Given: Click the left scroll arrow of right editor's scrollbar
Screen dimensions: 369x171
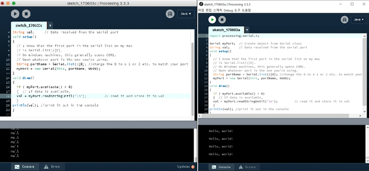Looking at the screenshot, I should coord(200,116).
